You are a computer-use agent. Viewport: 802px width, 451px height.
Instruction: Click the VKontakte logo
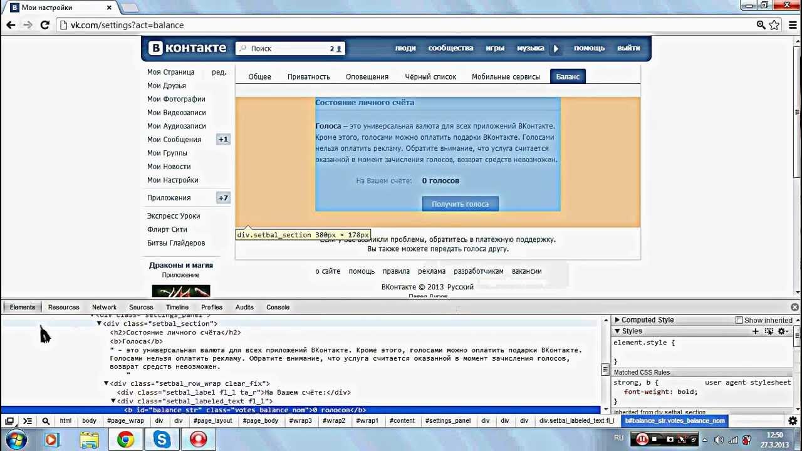(x=187, y=48)
